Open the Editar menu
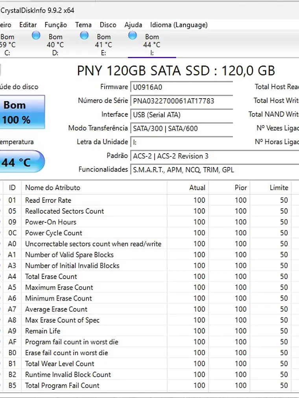 coord(28,25)
